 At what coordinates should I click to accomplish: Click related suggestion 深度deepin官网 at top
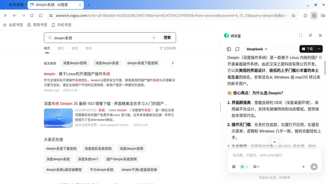tap(75, 63)
